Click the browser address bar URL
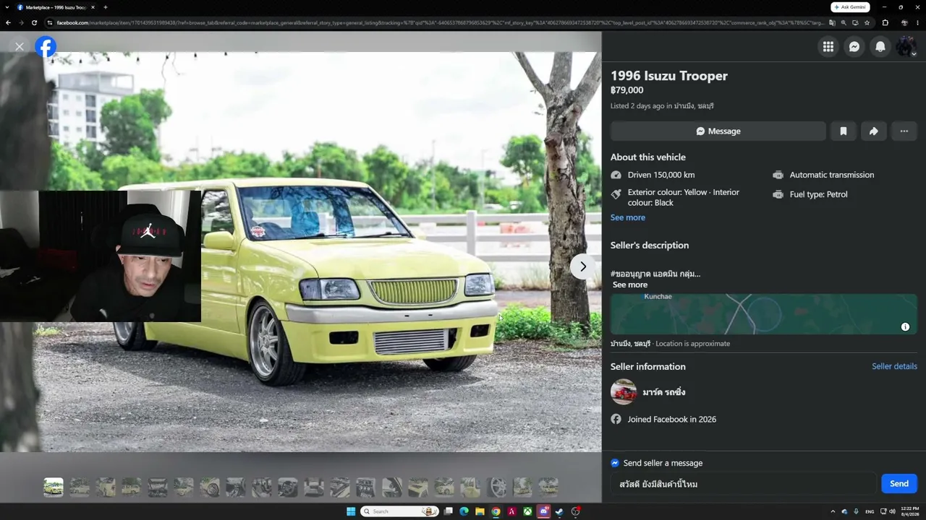Viewport: 926px width, 520px height. pyautogui.click(x=440, y=22)
